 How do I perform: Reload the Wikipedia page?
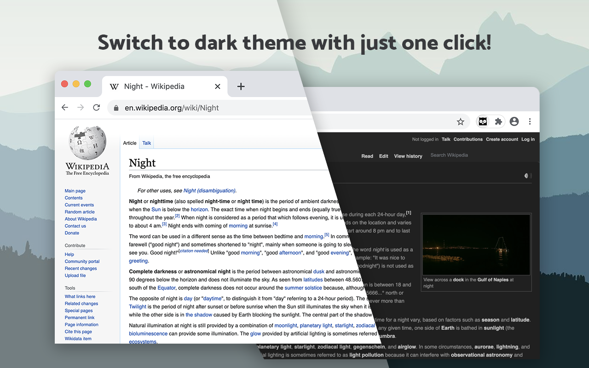tap(96, 108)
